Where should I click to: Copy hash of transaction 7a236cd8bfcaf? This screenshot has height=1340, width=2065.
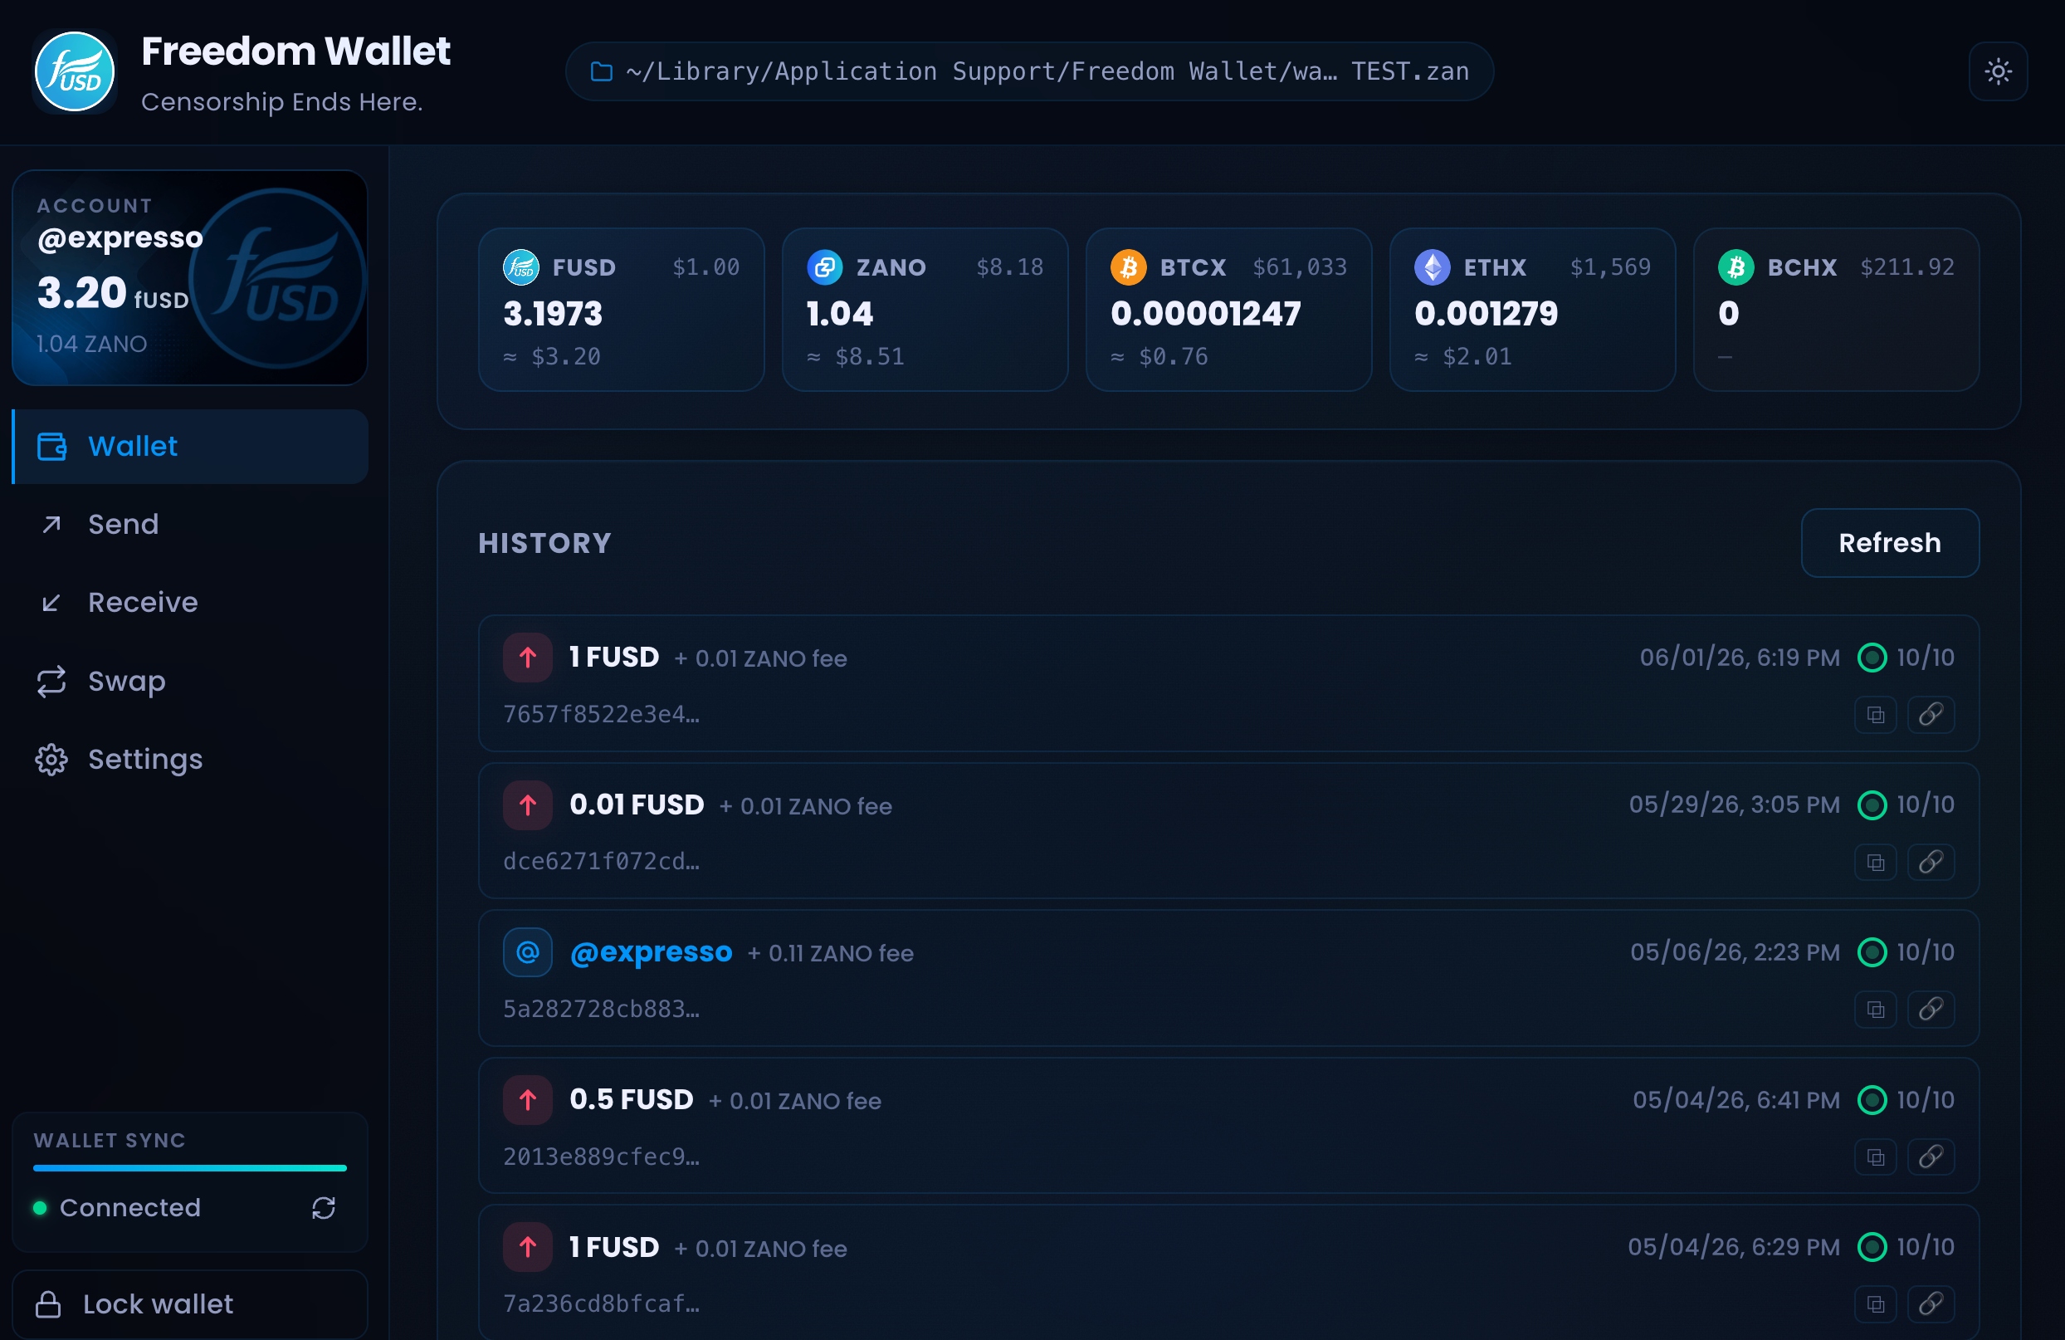pyautogui.click(x=1876, y=1304)
